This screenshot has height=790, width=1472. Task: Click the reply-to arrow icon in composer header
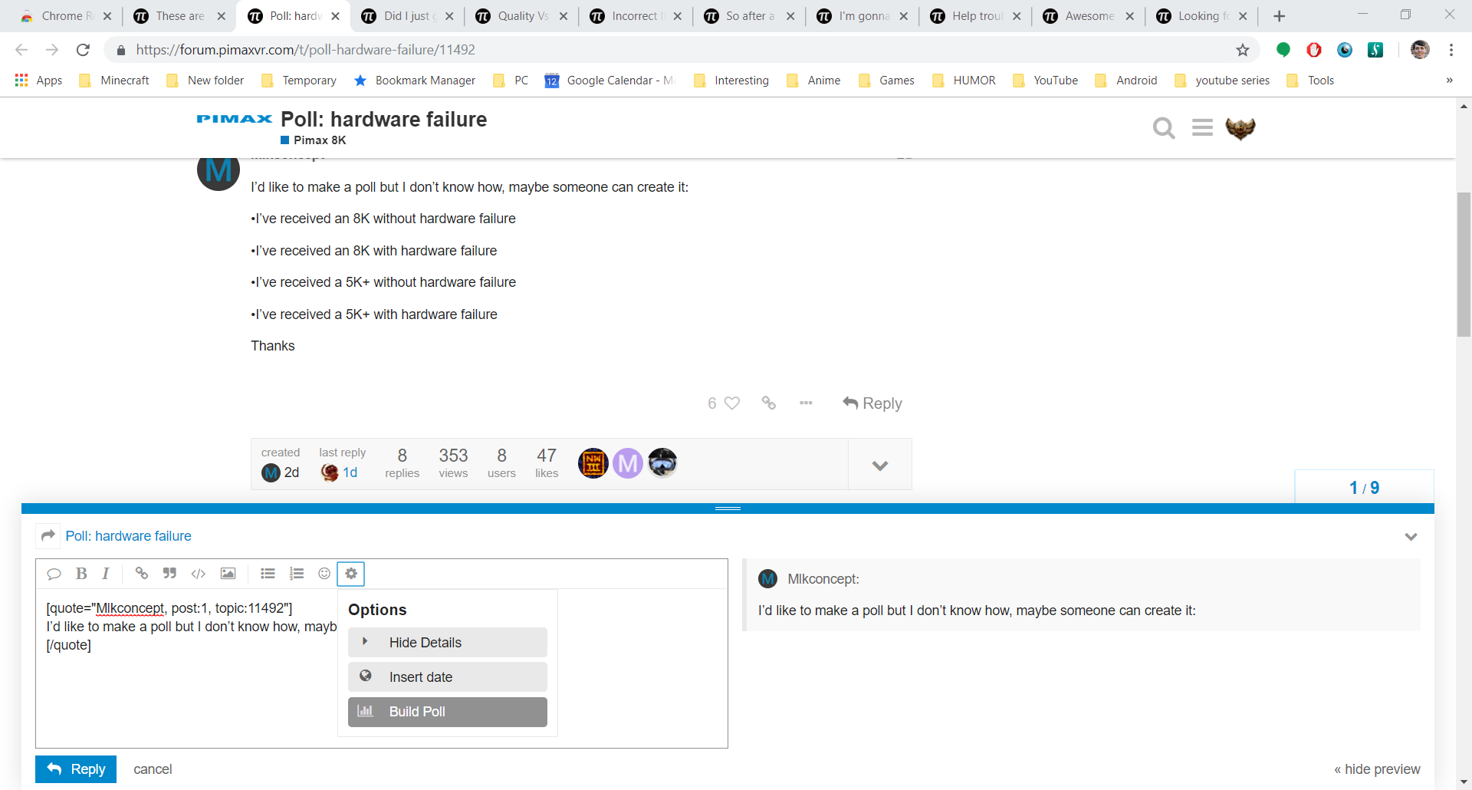[x=48, y=535]
